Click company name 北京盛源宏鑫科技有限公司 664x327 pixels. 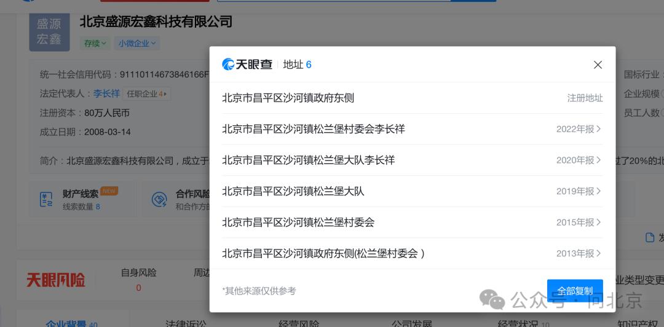156,21
